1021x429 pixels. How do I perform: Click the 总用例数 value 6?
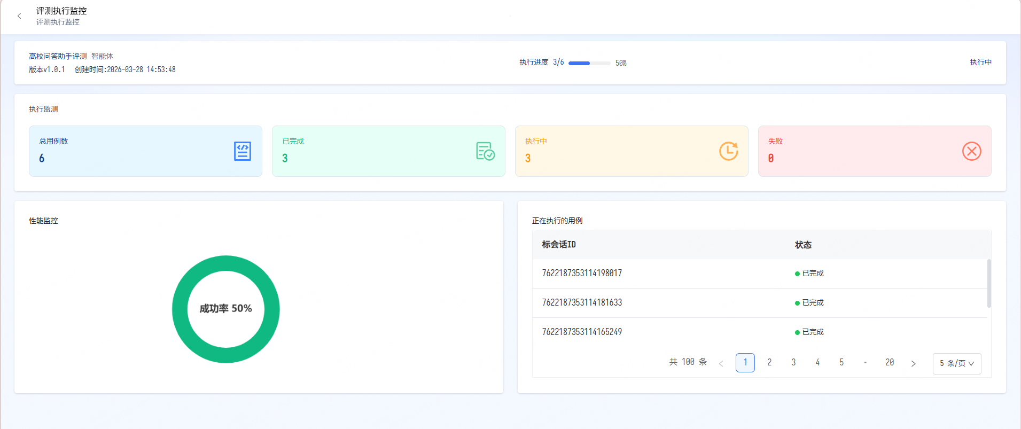coord(42,158)
